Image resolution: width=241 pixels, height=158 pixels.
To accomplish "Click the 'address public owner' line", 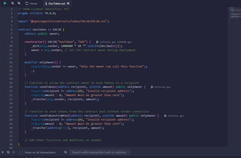I will (42, 34).
